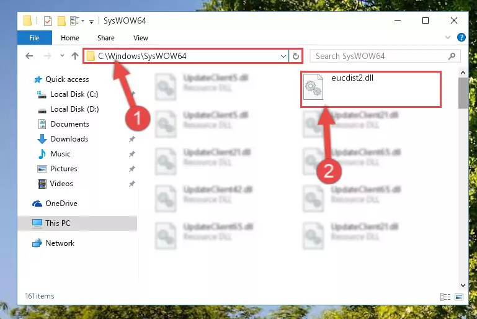Viewport: 477px width, 319px height.
Task: Click the scroll down arrow of the file list
Action: point(463,285)
